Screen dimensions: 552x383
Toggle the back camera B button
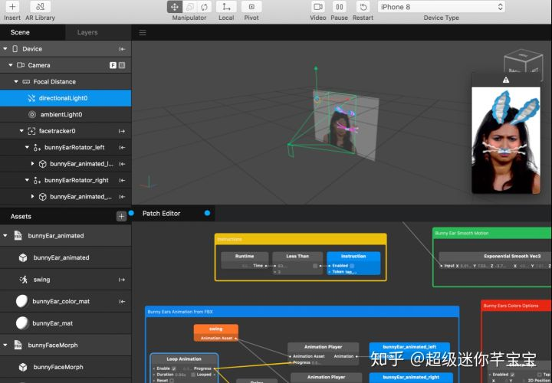122,65
